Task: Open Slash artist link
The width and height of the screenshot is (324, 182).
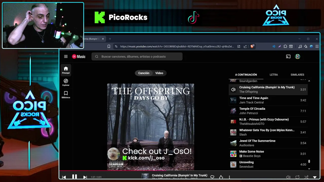Action: click(x=243, y=135)
